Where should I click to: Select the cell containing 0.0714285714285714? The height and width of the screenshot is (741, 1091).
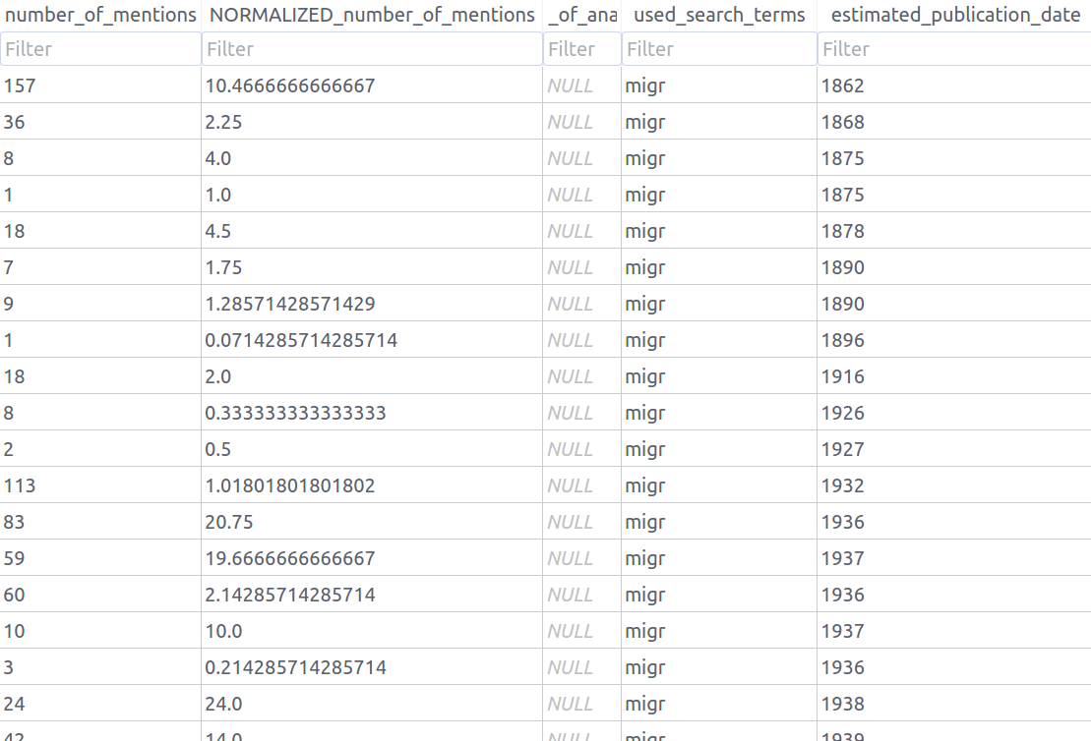372,340
